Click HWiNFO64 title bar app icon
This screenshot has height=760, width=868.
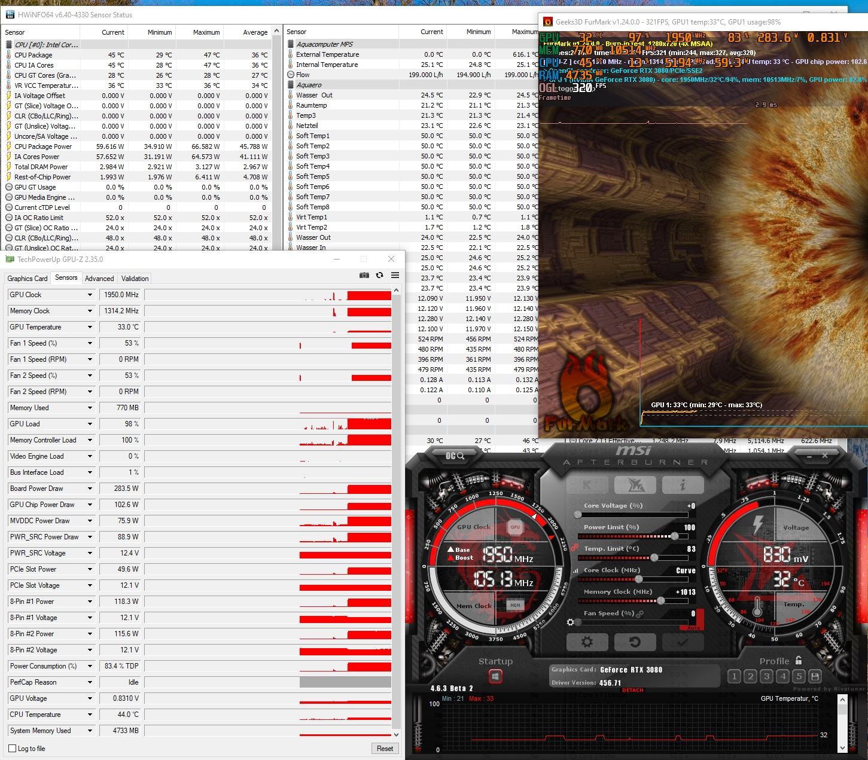tap(9, 14)
